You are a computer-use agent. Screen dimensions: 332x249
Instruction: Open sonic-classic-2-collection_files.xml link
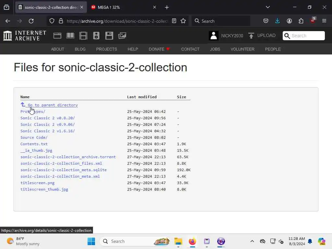(x=61, y=163)
